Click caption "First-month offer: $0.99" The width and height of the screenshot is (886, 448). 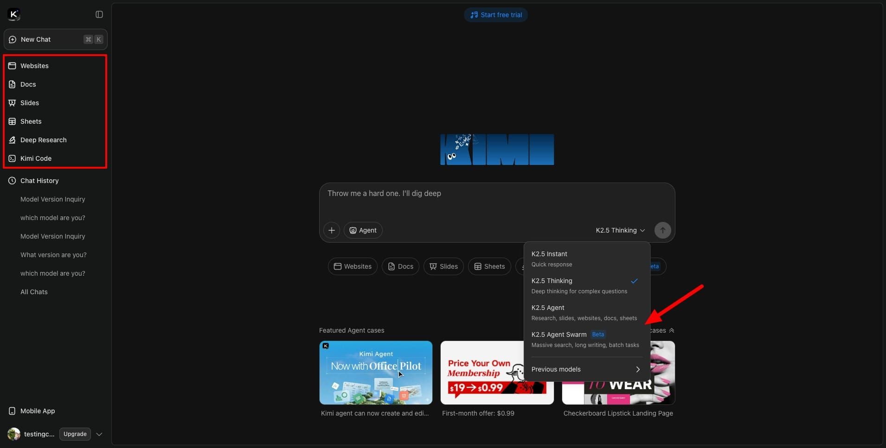point(478,413)
